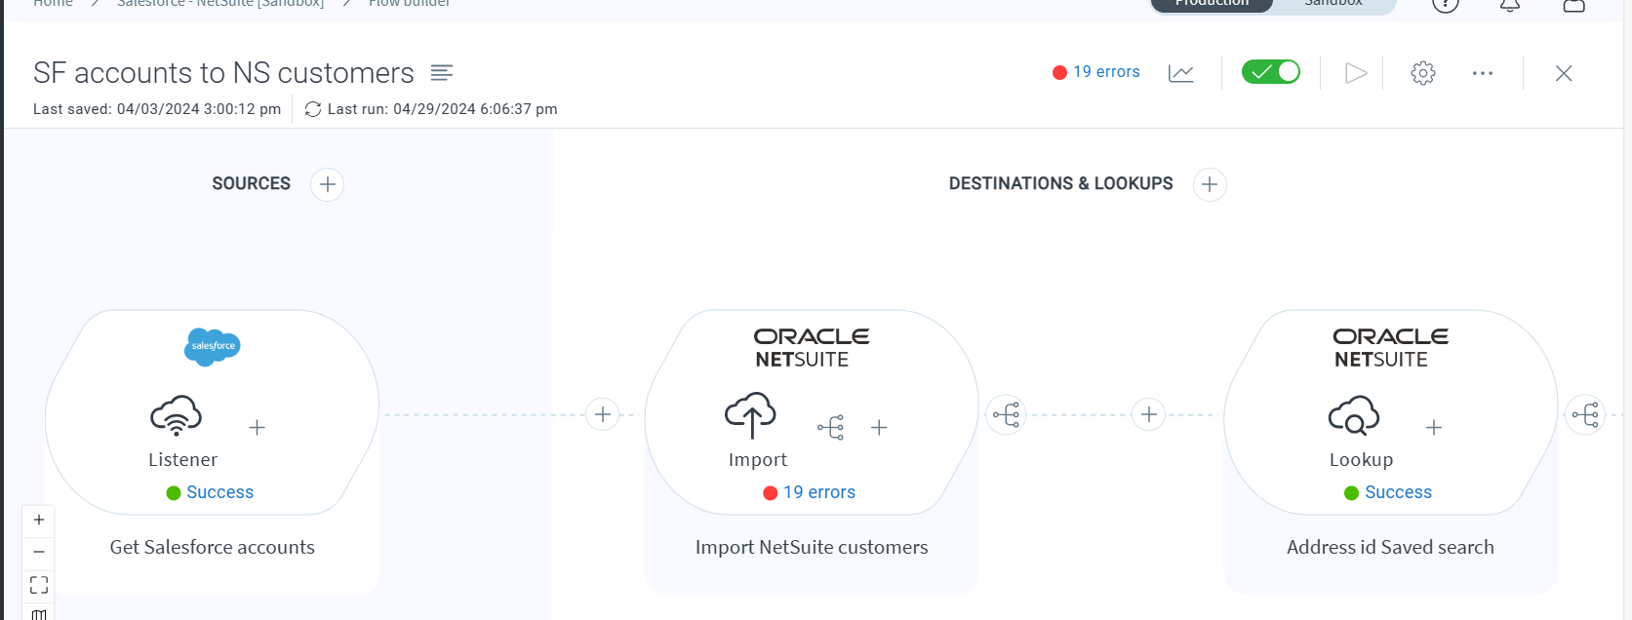The width and height of the screenshot is (1632, 620).
Task: Click the Salesforce Listener cloud icon
Action: pos(176,416)
